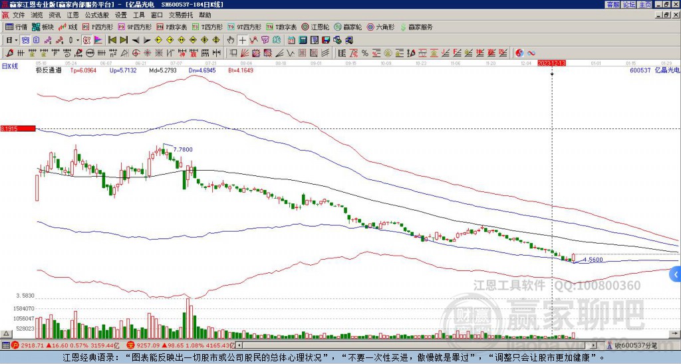681x364 pixels.
Task: Select the V-shaped wave line tool
Action: (291, 53)
